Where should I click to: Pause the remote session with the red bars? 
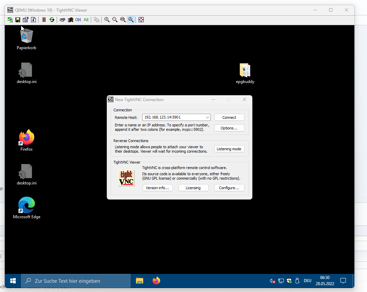[x=44, y=20]
